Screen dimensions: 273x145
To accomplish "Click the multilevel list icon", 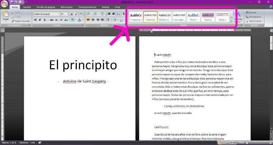I will [102, 14].
